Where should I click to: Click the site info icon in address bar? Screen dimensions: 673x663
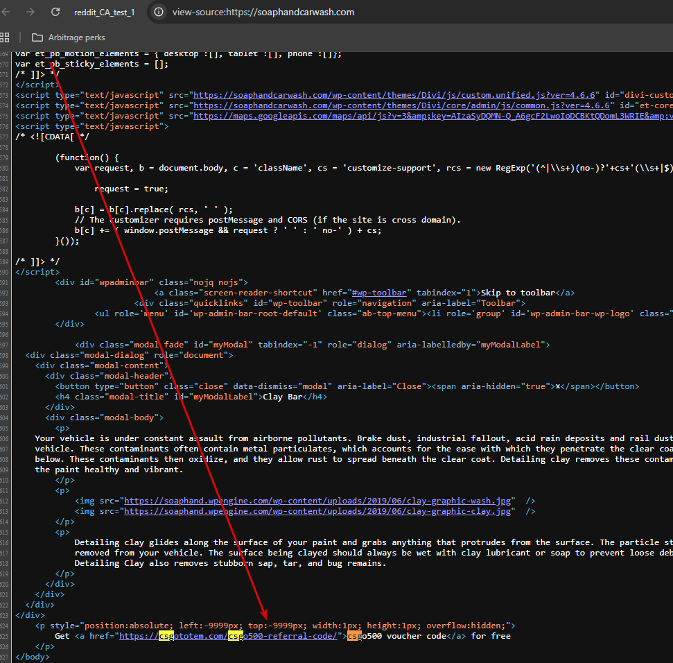click(x=159, y=12)
